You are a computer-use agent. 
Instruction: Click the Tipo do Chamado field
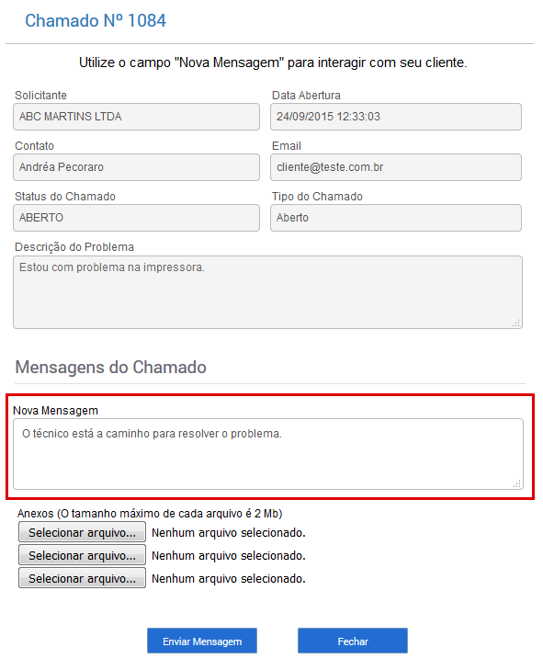[396, 218]
